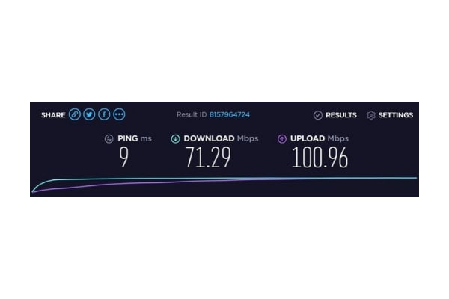Click the Results checkmark icon
Viewport: 449px width, 299px height.
(x=318, y=115)
